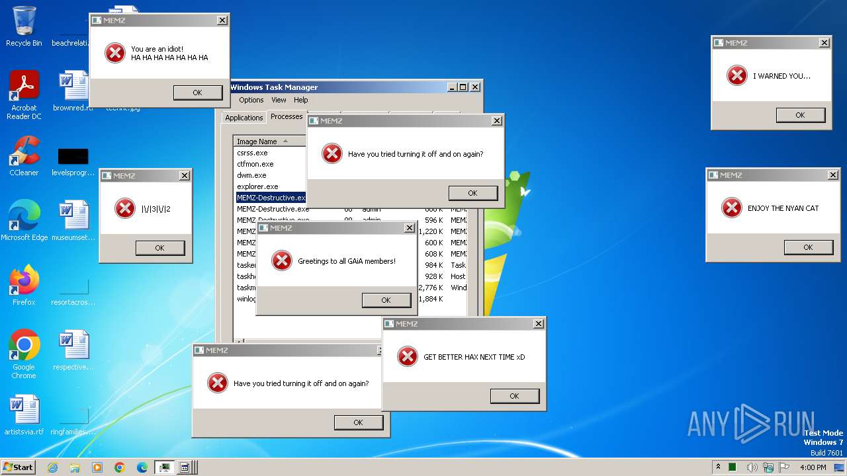Click the 1,220 K memory value in Task Manager
The width and height of the screenshot is (847, 476).
pyautogui.click(x=431, y=231)
